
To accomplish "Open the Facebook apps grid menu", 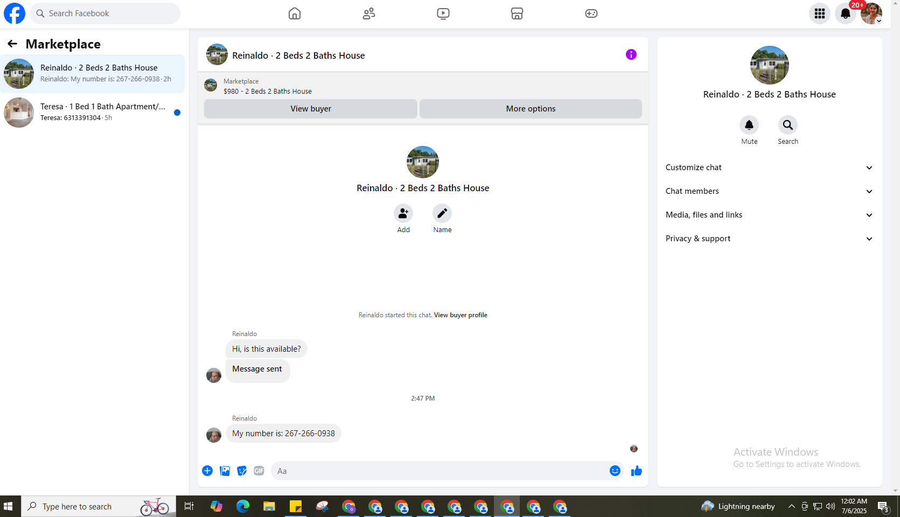I will 820,13.
